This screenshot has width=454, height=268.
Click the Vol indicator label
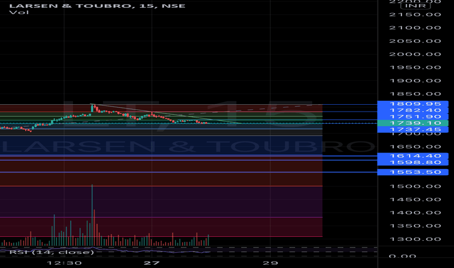(19, 13)
